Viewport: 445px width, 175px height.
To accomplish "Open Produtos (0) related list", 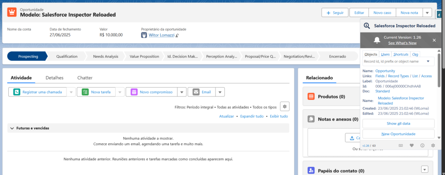I will click(x=331, y=96).
